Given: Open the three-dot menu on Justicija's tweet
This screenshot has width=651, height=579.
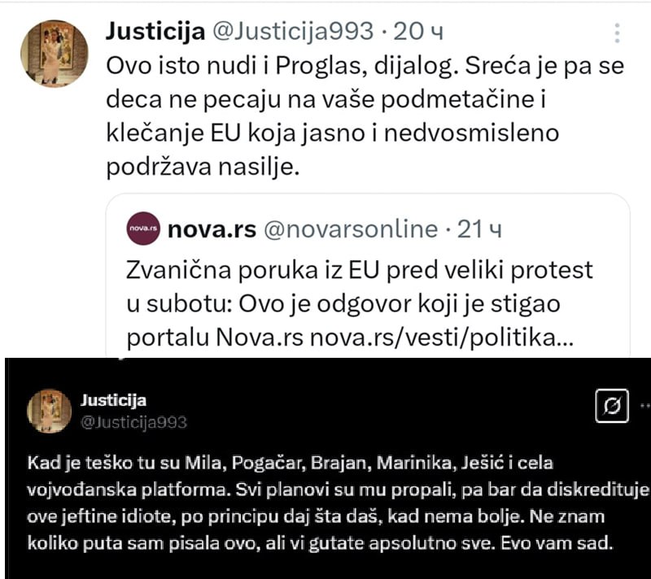Looking at the screenshot, I should (x=618, y=33).
